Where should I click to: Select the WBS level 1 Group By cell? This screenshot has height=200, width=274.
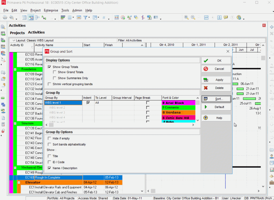(x=63, y=103)
